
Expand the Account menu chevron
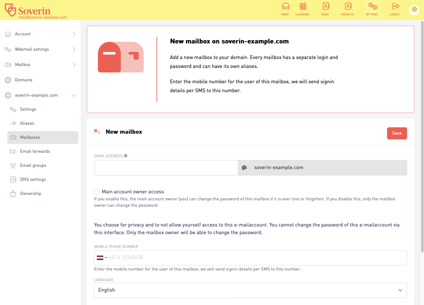(74, 34)
